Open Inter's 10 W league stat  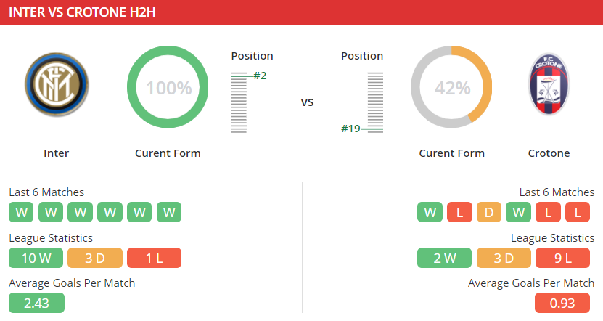pos(36,258)
